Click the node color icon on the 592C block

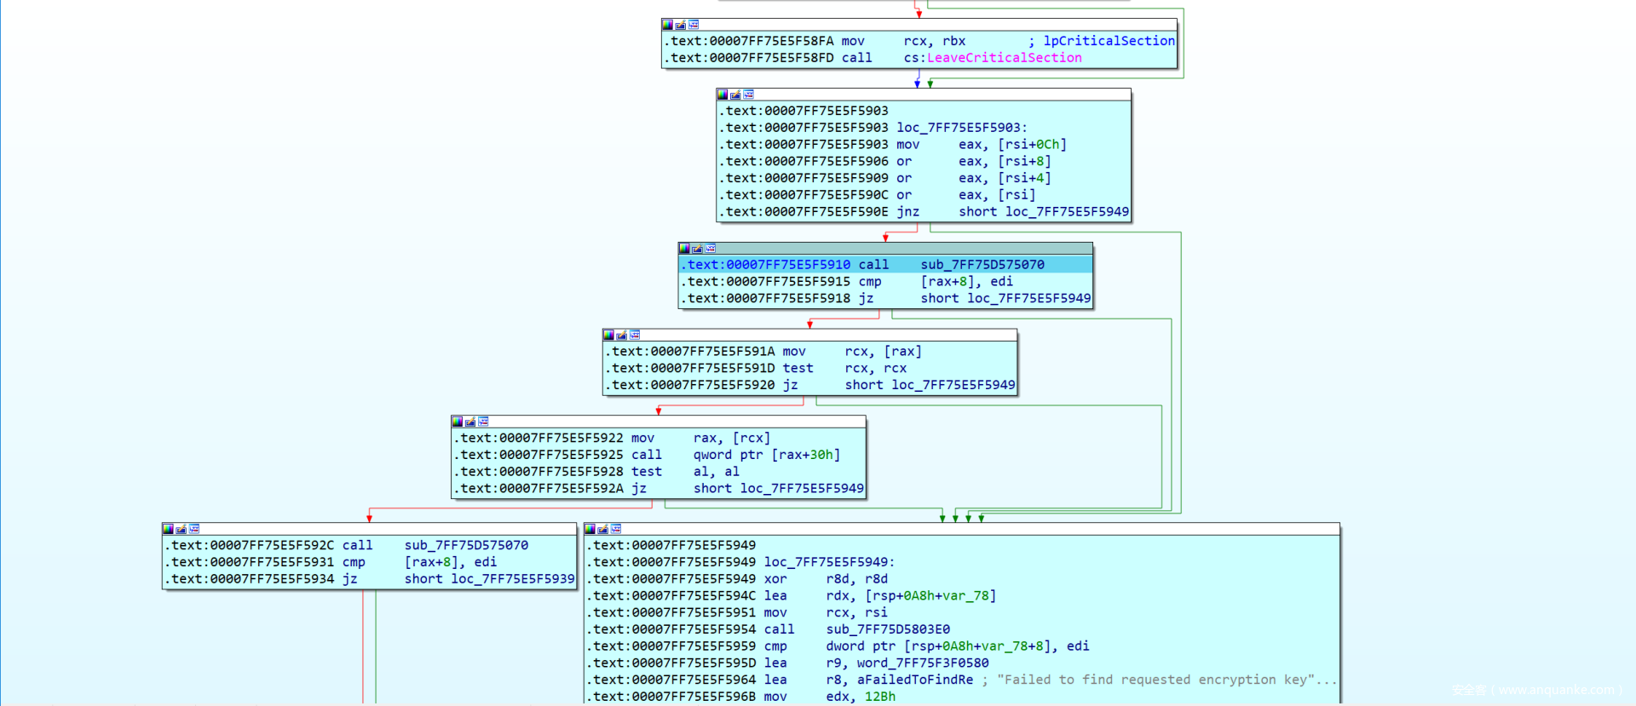tap(168, 529)
